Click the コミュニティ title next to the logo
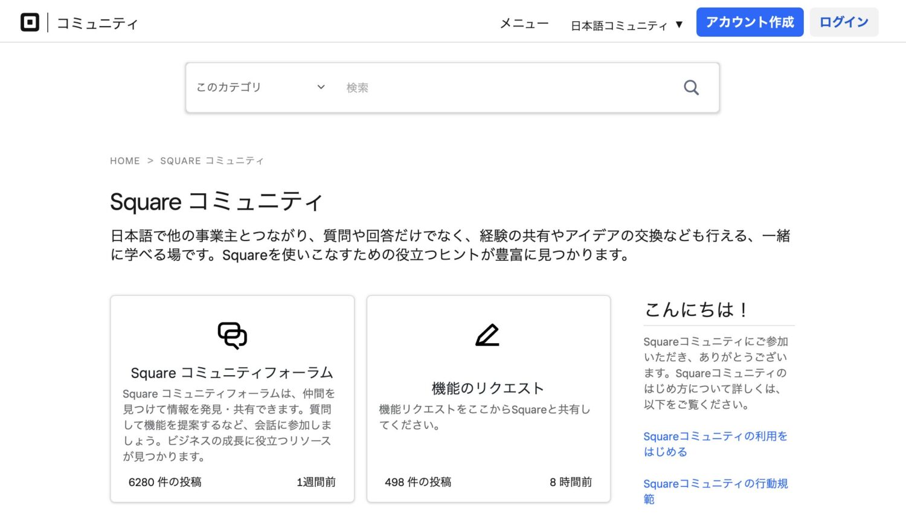This screenshot has height=520, width=906. pos(98,23)
